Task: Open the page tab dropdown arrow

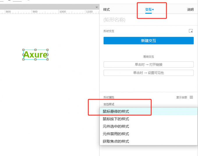Action: tap(97, 7)
